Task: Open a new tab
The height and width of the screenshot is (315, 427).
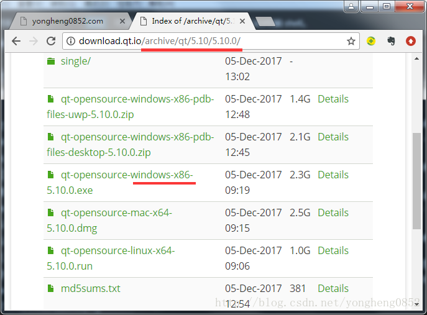Action: tap(265, 22)
